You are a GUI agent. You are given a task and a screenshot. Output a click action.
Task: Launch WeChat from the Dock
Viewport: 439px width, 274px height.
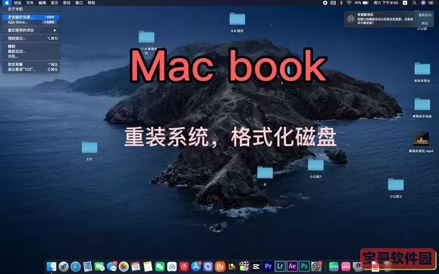point(160,266)
